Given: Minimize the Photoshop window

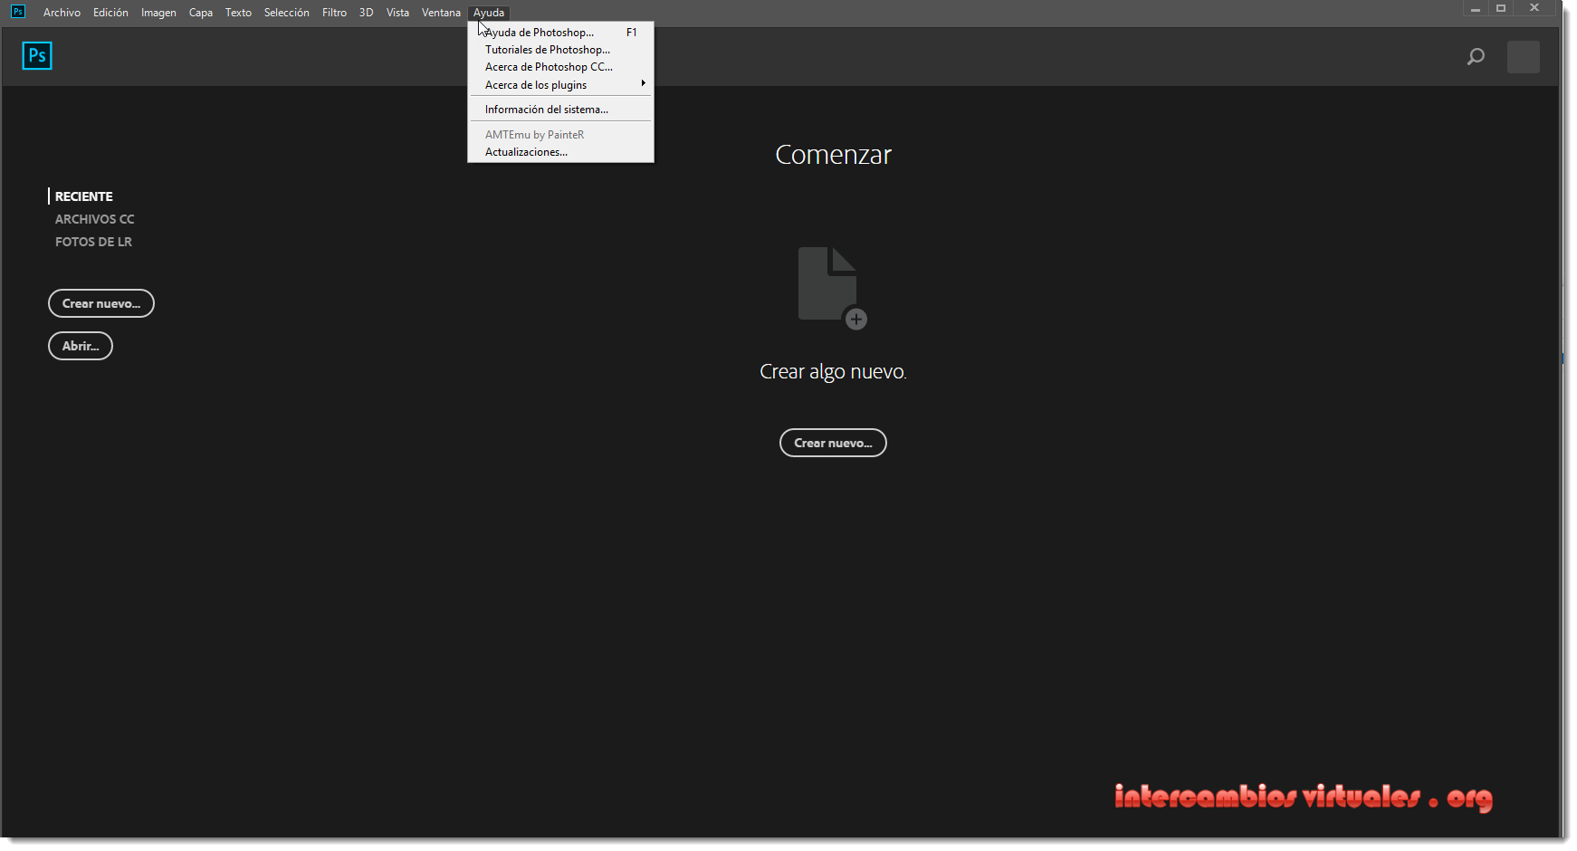Looking at the screenshot, I should (1476, 8).
